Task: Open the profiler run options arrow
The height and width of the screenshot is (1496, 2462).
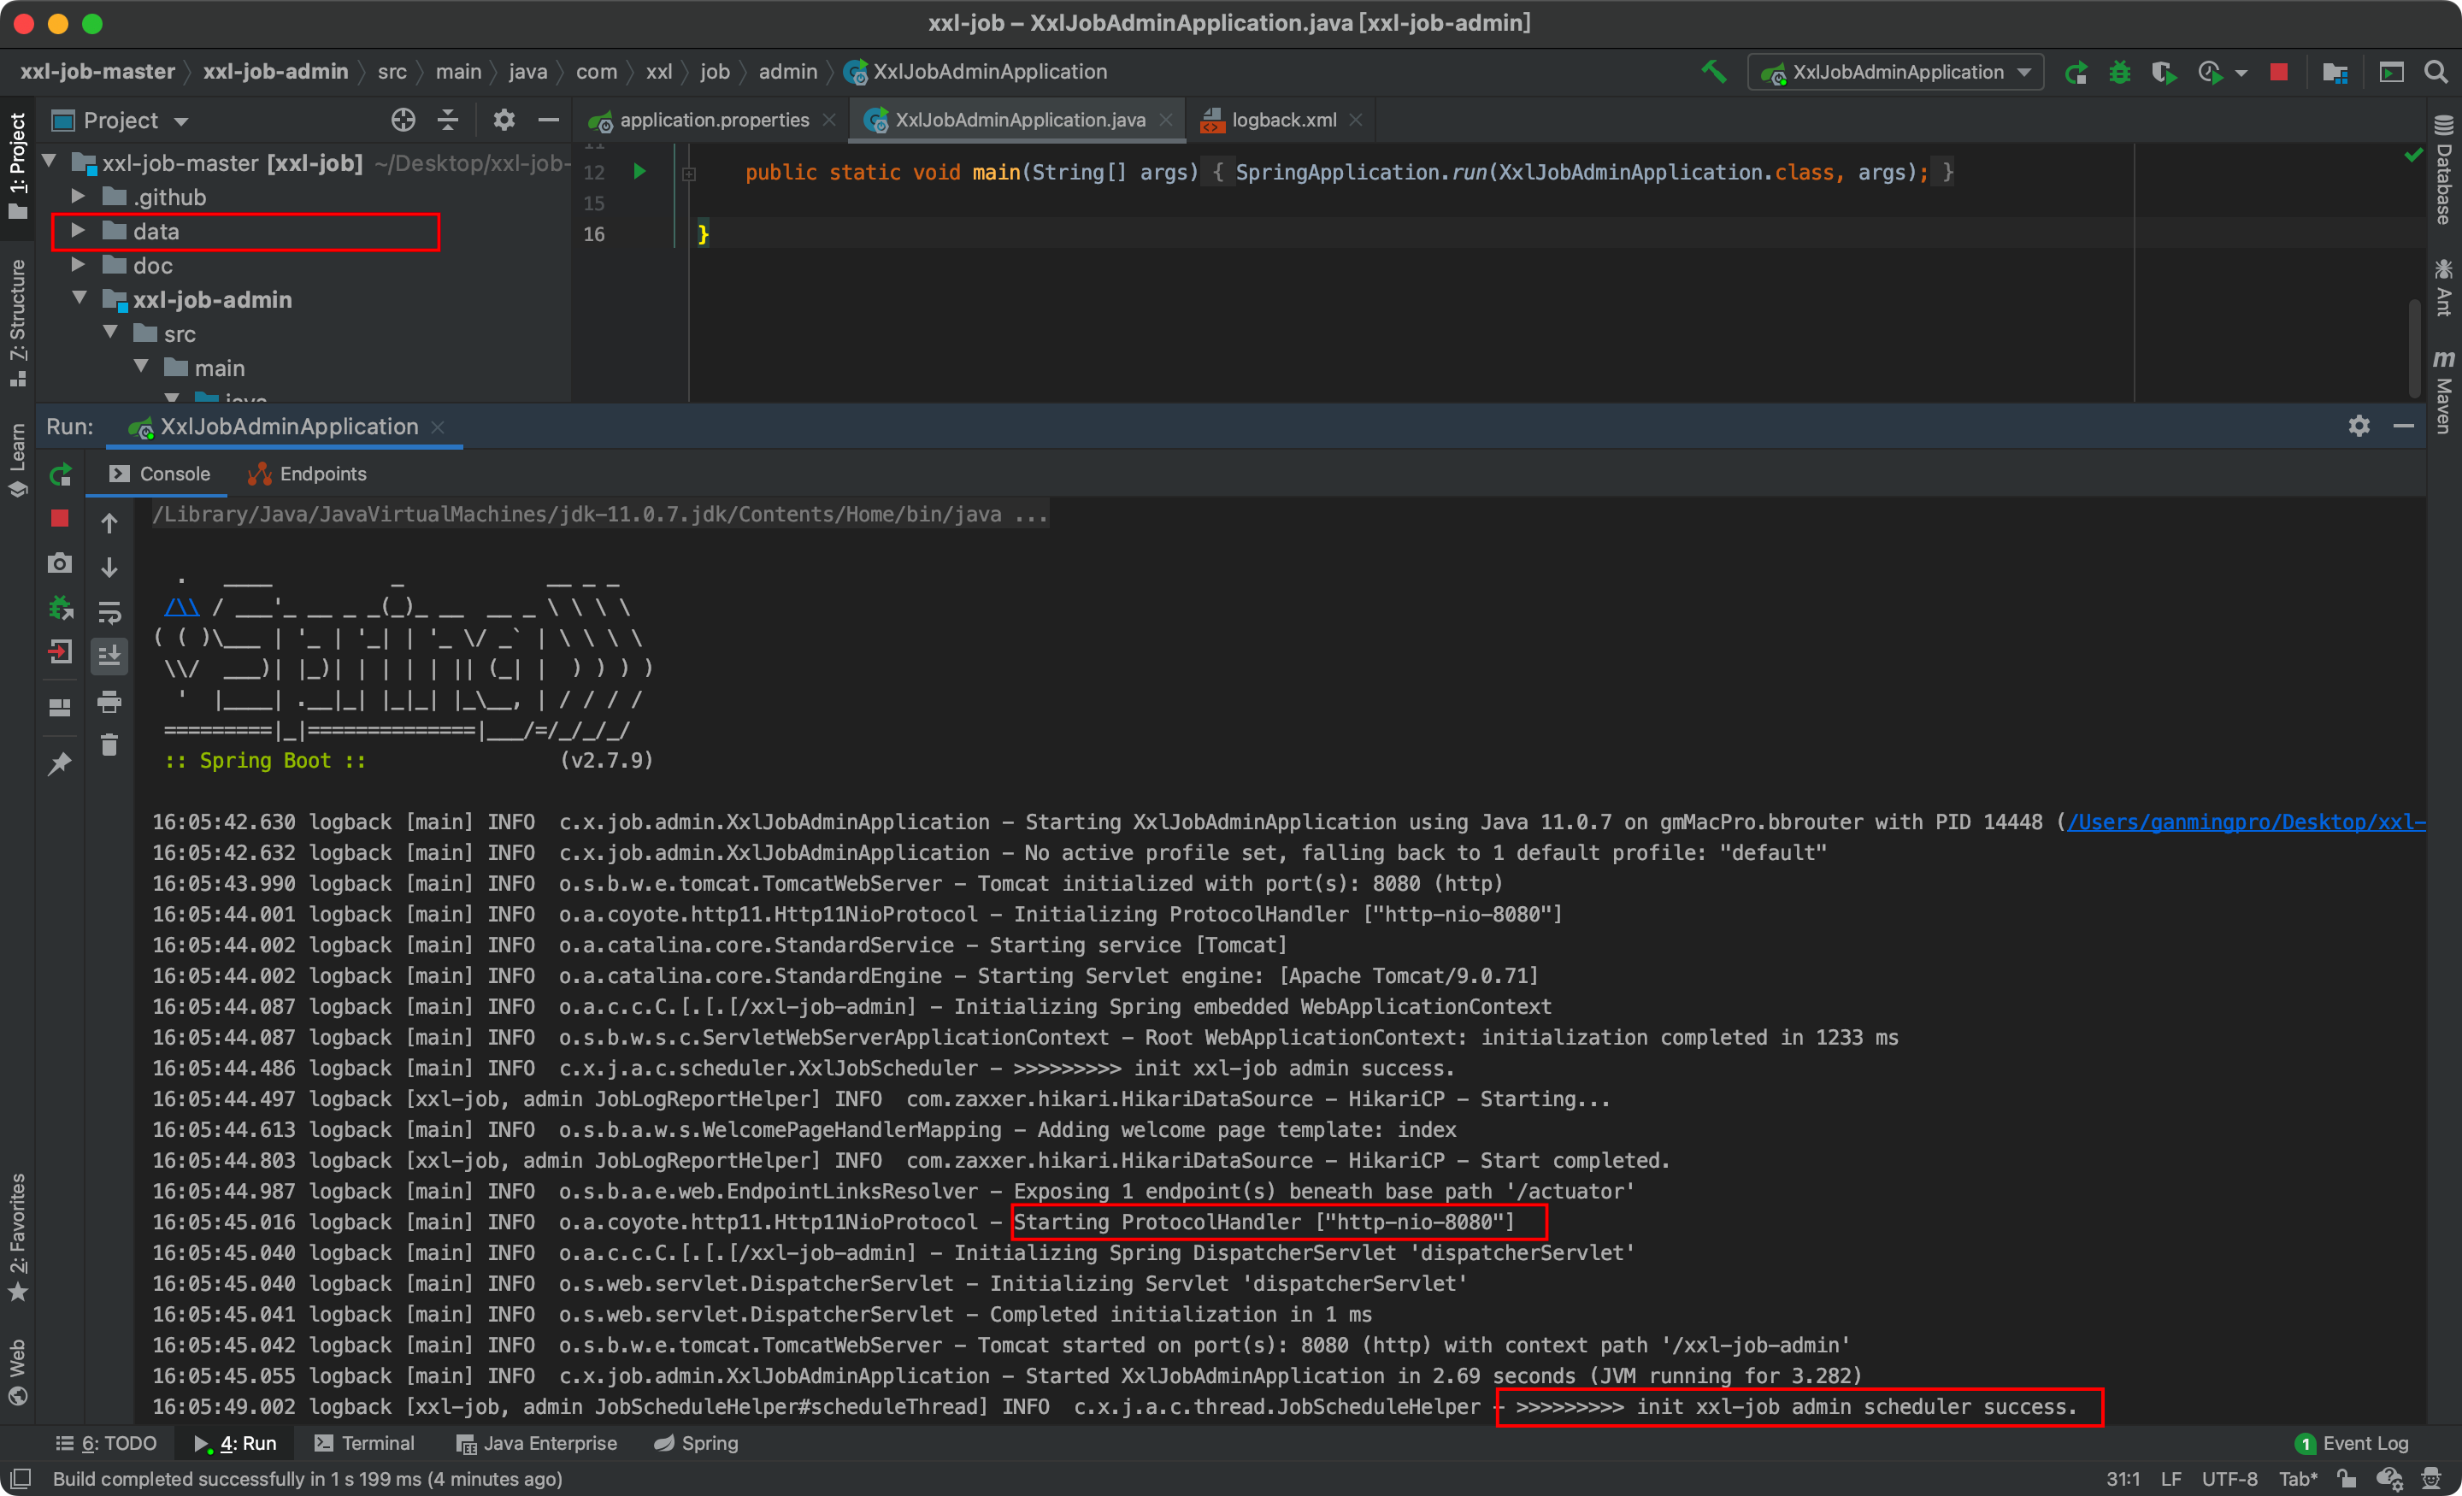Action: click(x=2241, y=73)
